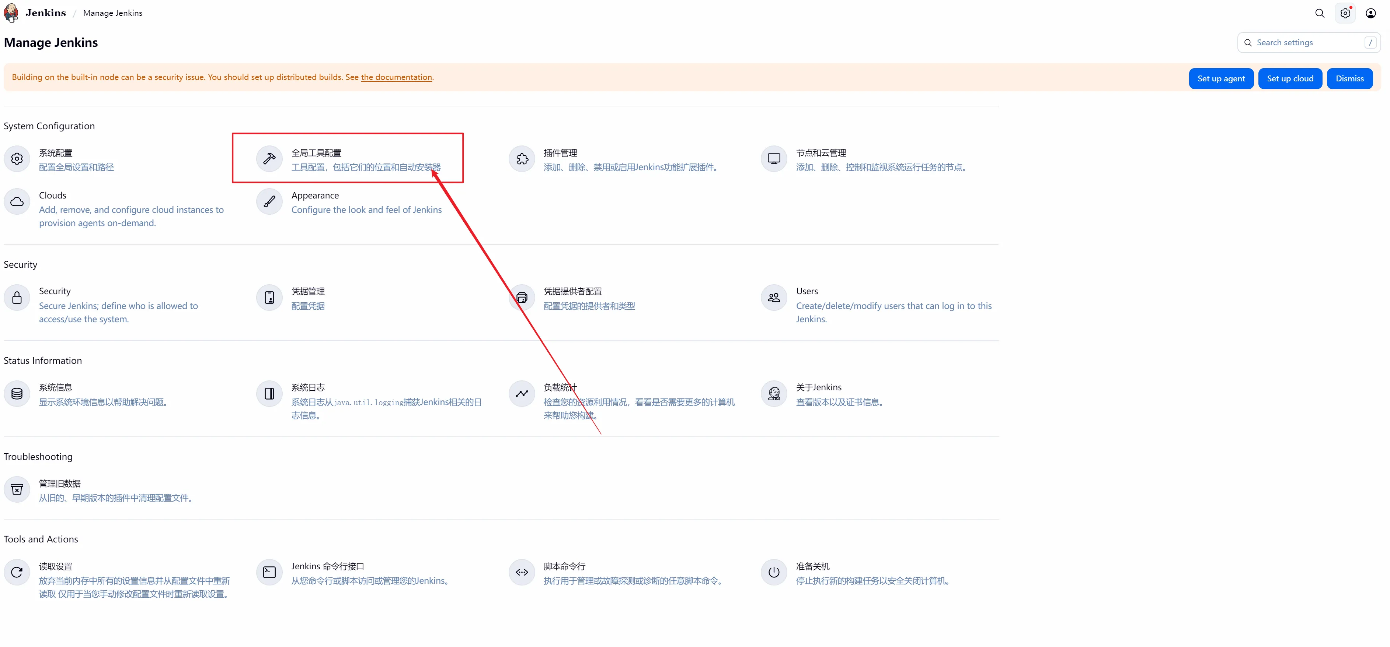Click the Jenkins 命令行接口 terminal icon
The height and width of the screenshot is (647, 1390).
[x=269, y=572]
